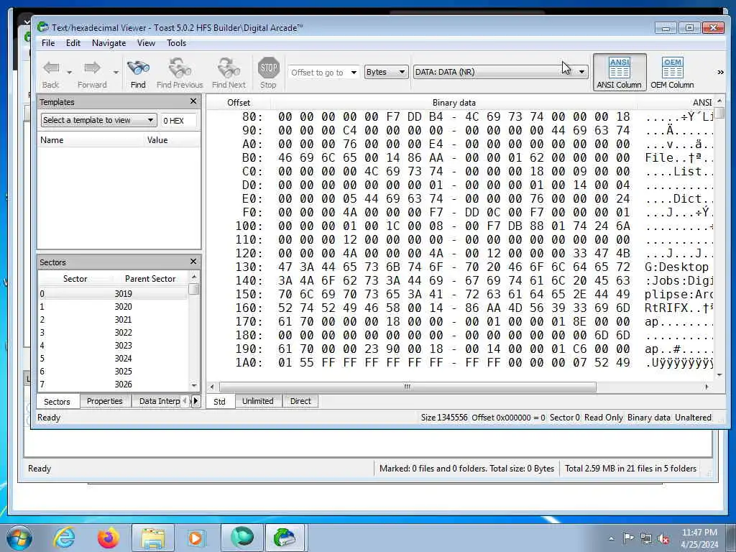The image size is (736, 552).
Task: Click the 0 HEX input field
Action: pos(178,121)
